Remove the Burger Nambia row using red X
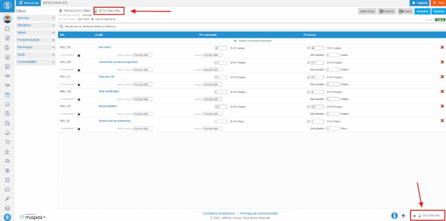The height and width of the screenshot is (221, 446). (x=442, y=106)
